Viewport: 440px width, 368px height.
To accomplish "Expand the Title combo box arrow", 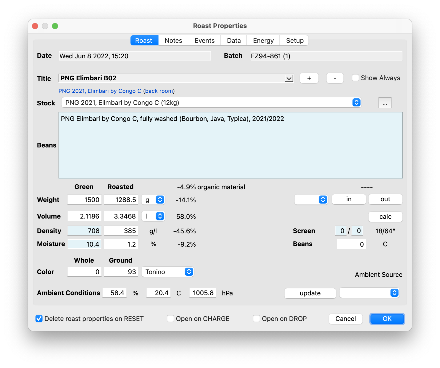I will pos(289,78).
